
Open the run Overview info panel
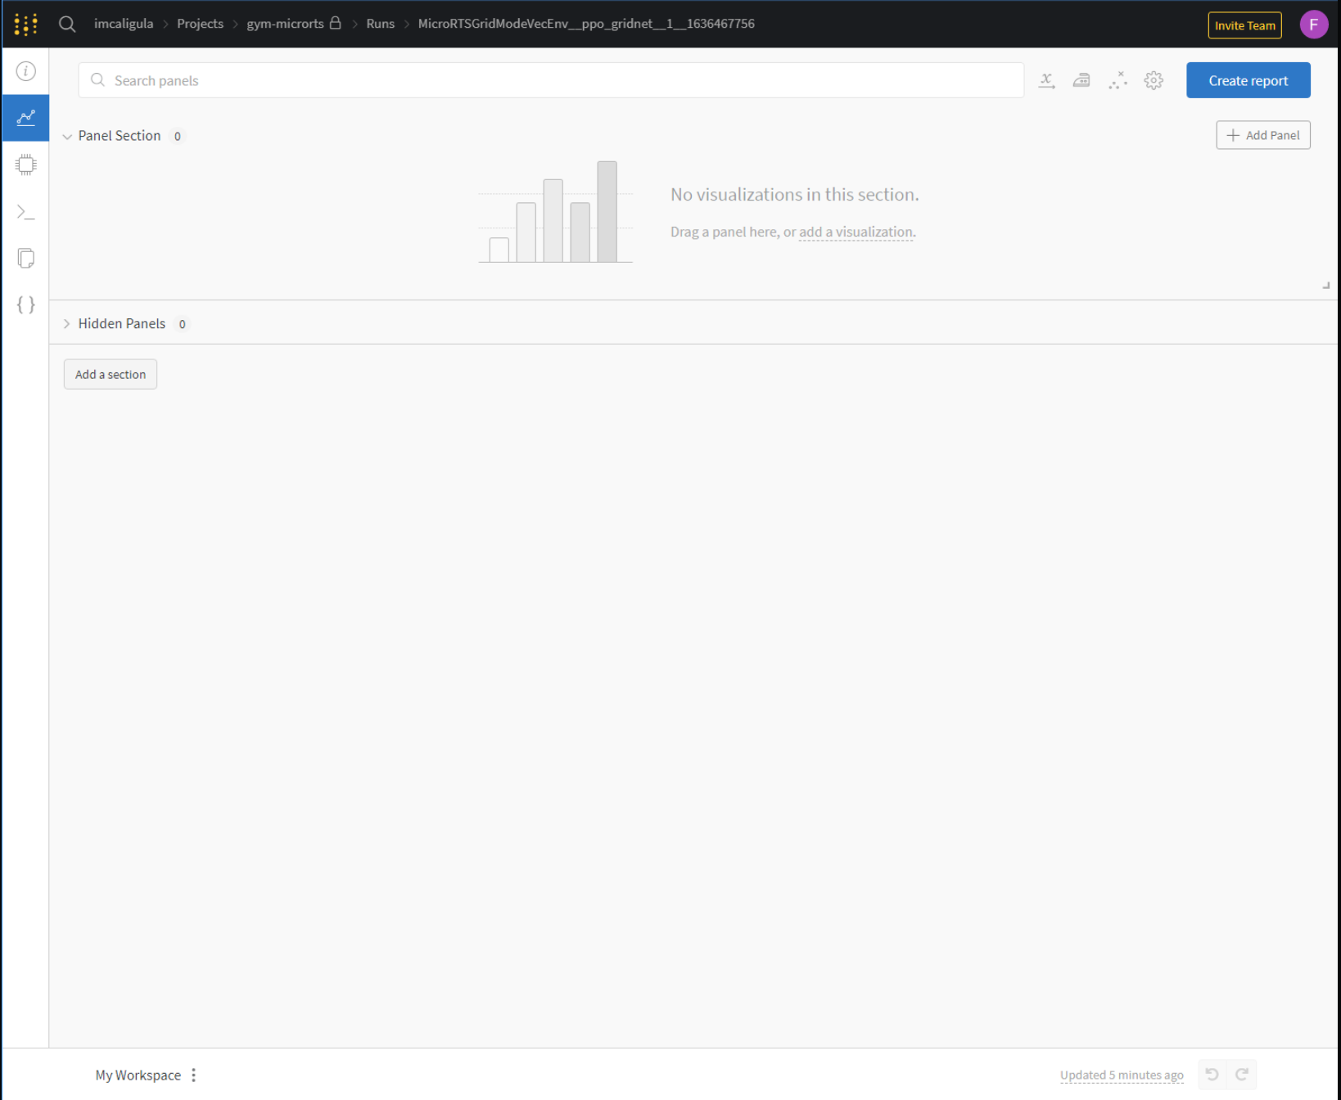tap(25, 71)
